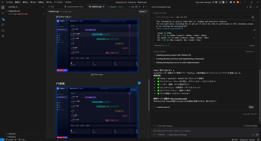Open conversation history clock icon
261x141 pixels.
[251, 7]
